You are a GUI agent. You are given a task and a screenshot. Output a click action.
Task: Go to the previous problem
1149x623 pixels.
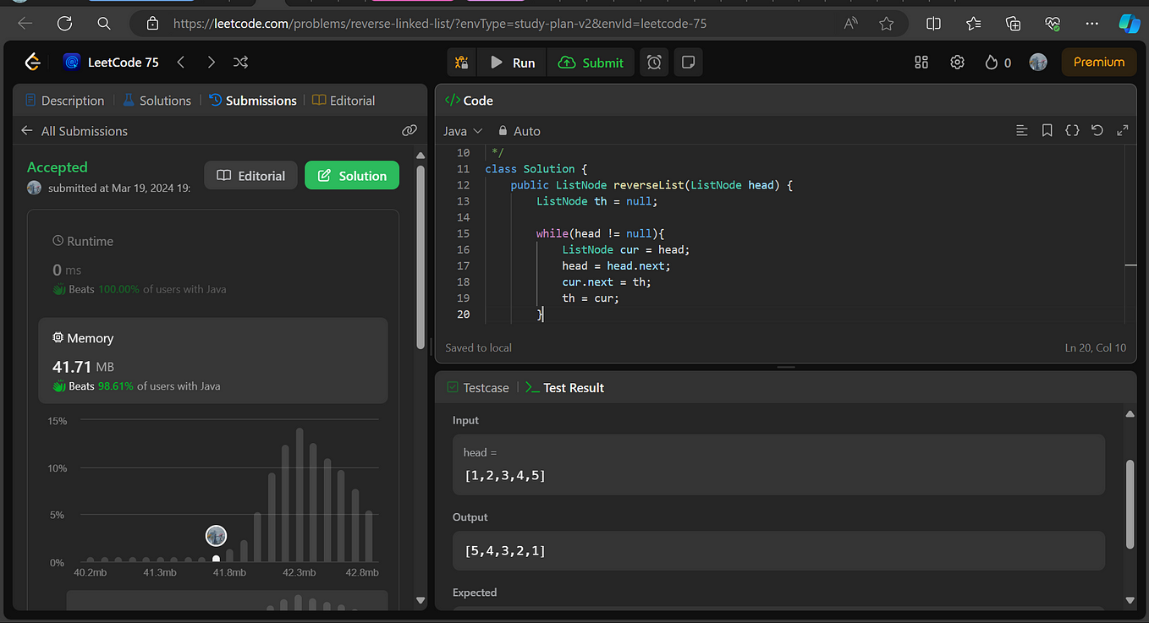click(181, 62)
